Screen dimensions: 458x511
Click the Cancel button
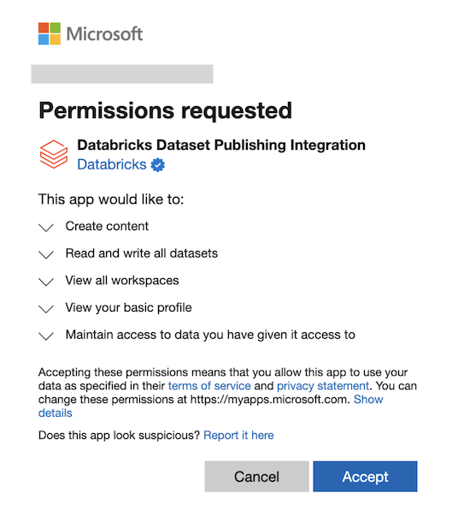pyautogui.click(x=256, y=477)
